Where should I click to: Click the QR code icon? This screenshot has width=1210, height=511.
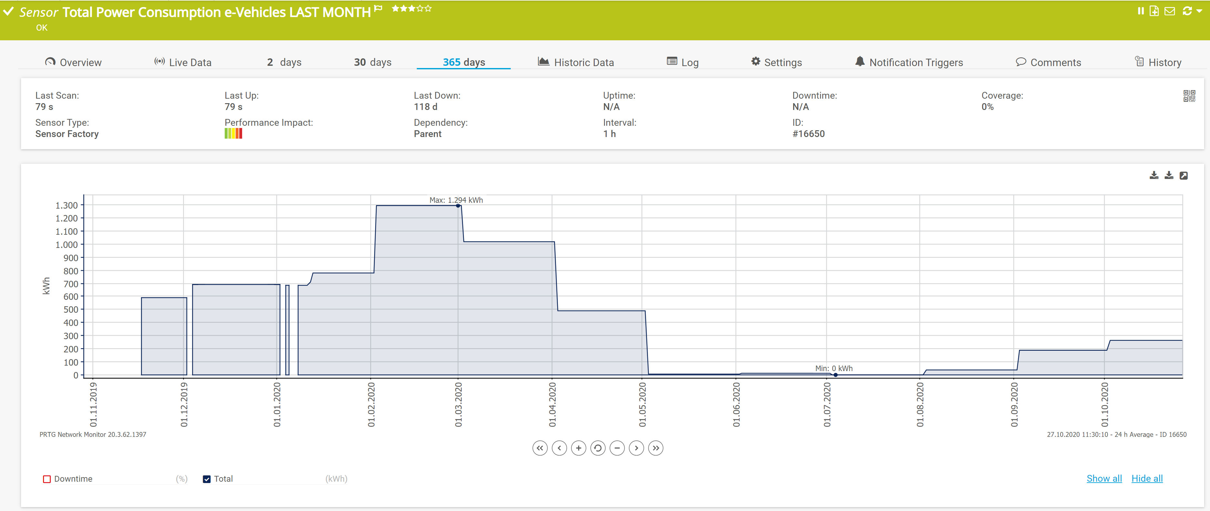[x=1189, y=96]
